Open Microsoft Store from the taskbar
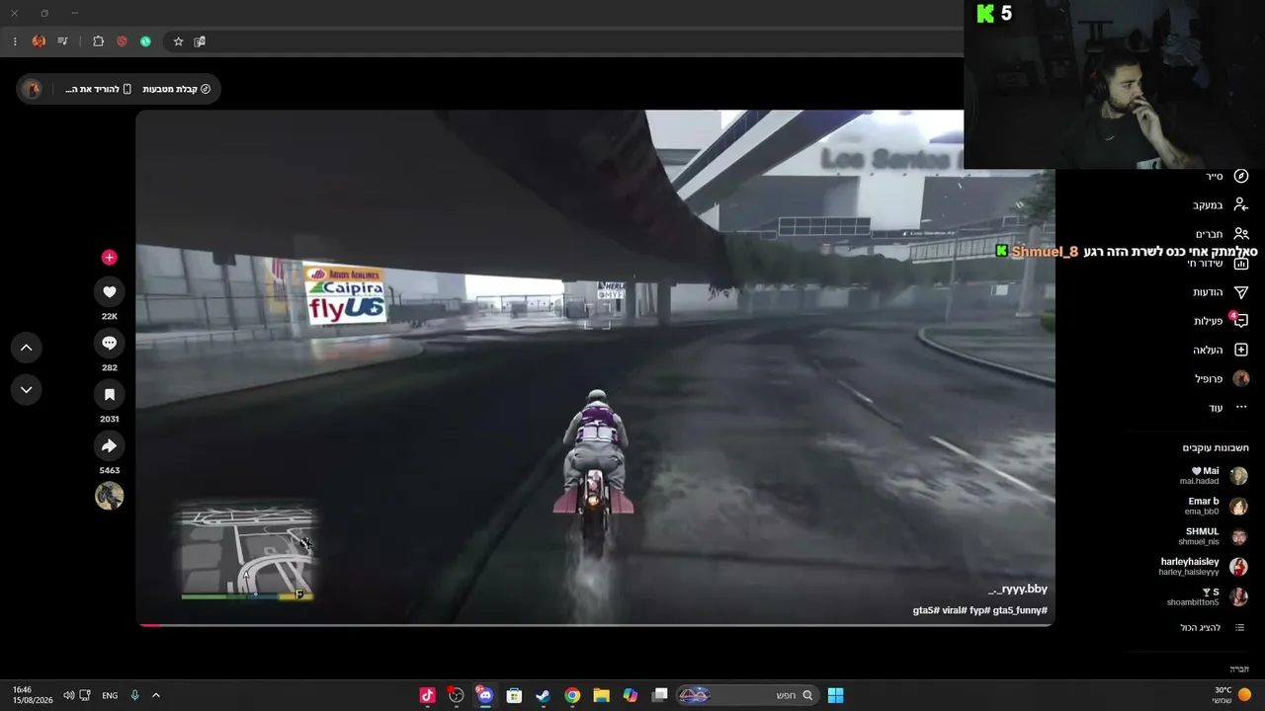 514,695
